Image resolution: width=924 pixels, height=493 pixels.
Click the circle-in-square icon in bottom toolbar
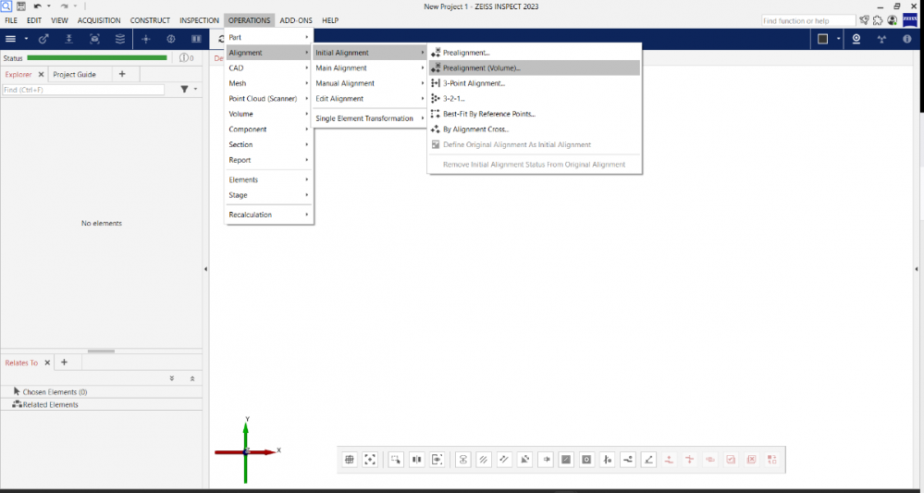pos(586,460)
